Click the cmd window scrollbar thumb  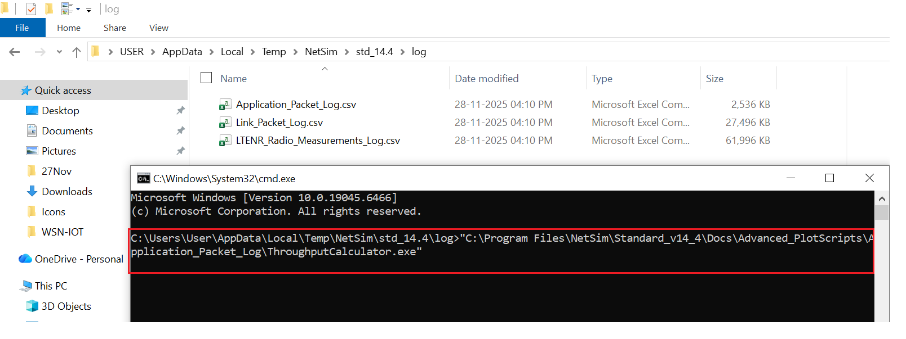[x=882, y=213]
